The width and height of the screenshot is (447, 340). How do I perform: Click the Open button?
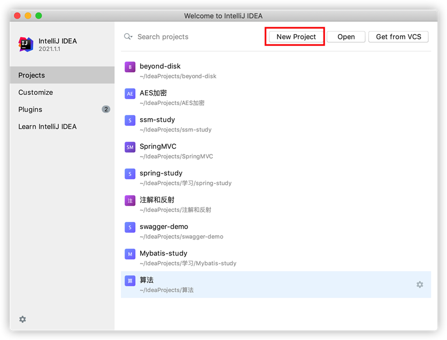click(346, 37)
